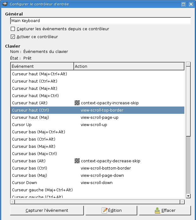
Task: Sort by the Événement column header
Action: tap(42, 66)
